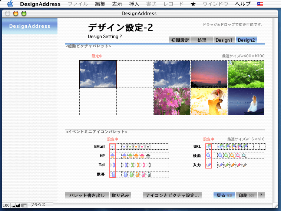Switch to the 処理 tab
This screenshot has height=211, width=281.
coord(202,40)
